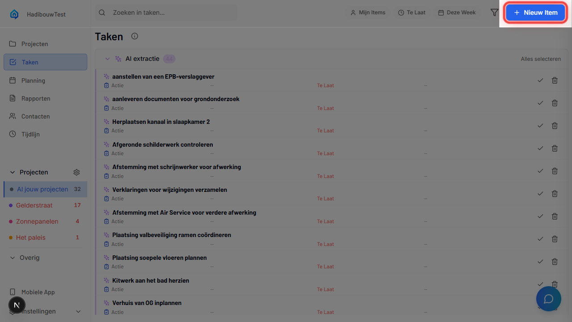Viewport: 572px width, 322px height.
Task: Click the Nieuw Item button
Action: pos(535,13)
